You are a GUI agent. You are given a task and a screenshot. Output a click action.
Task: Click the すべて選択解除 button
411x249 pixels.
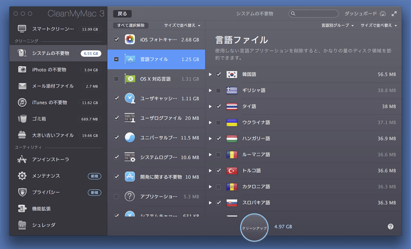point(131,25)
